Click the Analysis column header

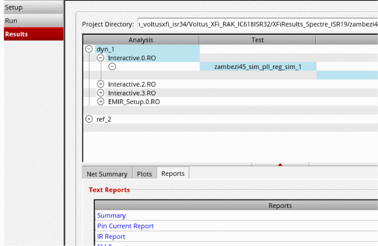tap(141, 40)
